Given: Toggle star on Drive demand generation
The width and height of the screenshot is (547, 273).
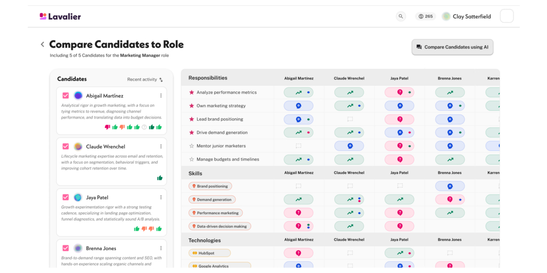Looking at the screenshot, I should [191, 132].
